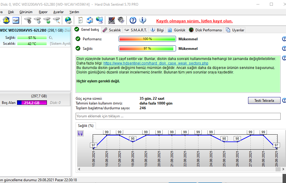
Task: Select the Genel bakış tab
Action: click(87, 30)
